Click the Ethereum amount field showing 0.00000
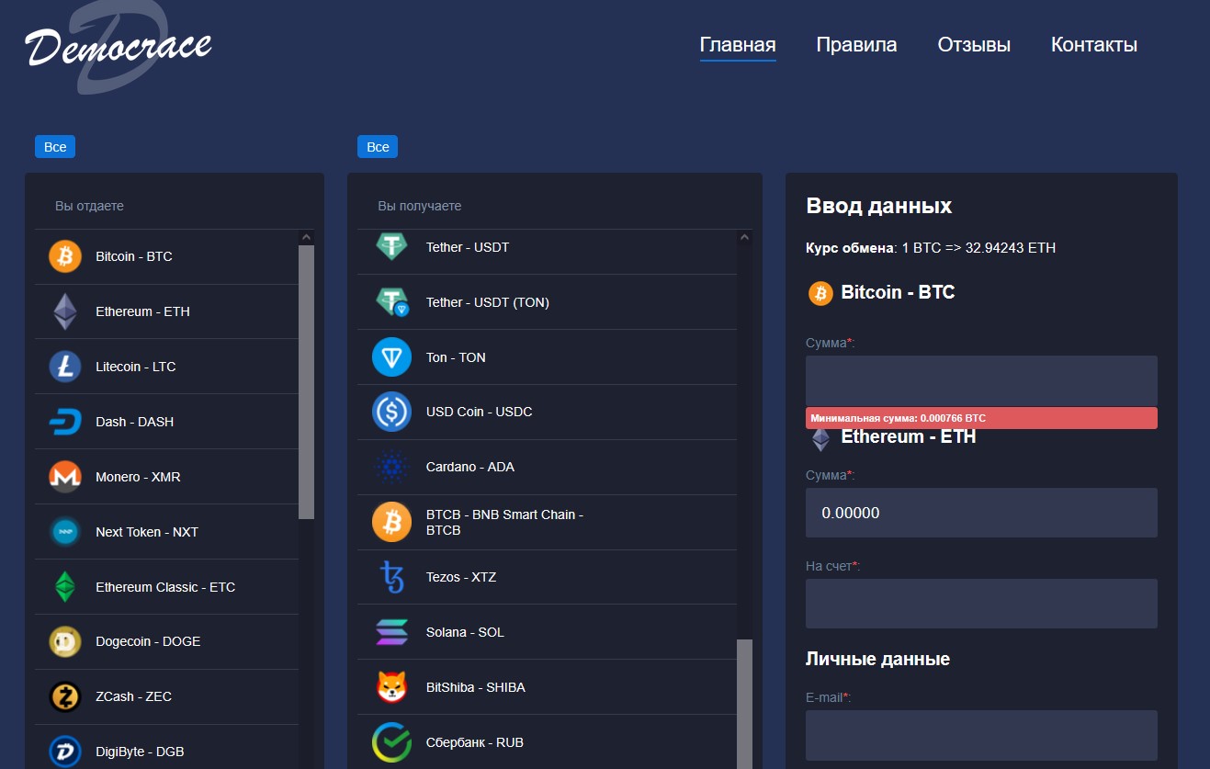The height and width of the screenshot is (769, 1210). pyautogui.click(x=981, y=513)
